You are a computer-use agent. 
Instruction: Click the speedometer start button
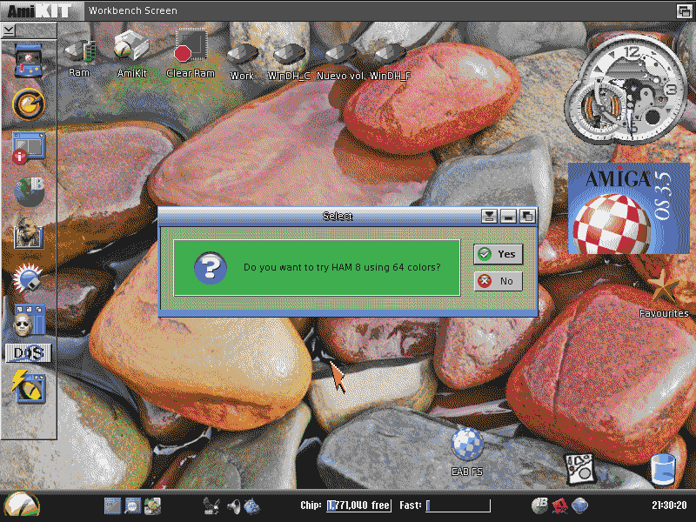point(21,505)
